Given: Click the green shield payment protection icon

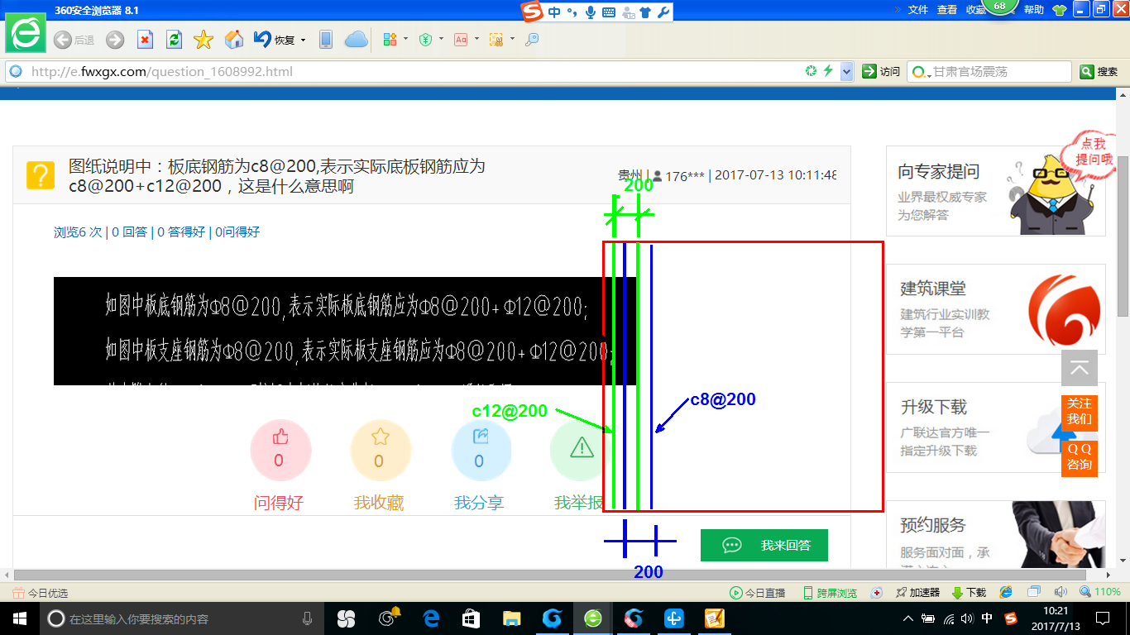Looking at the screenshot, I should pyautogui.click(x=425, y=40).
